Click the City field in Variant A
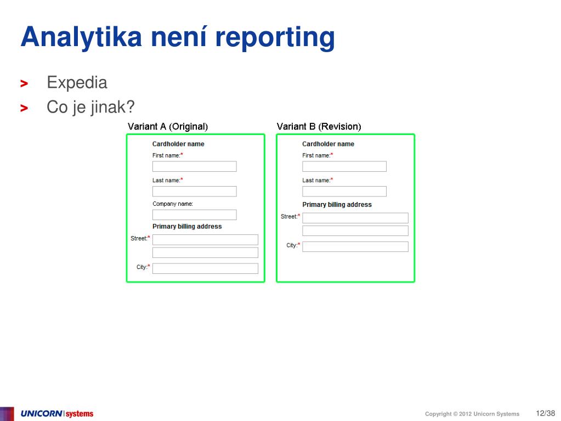 coord(205,268)
